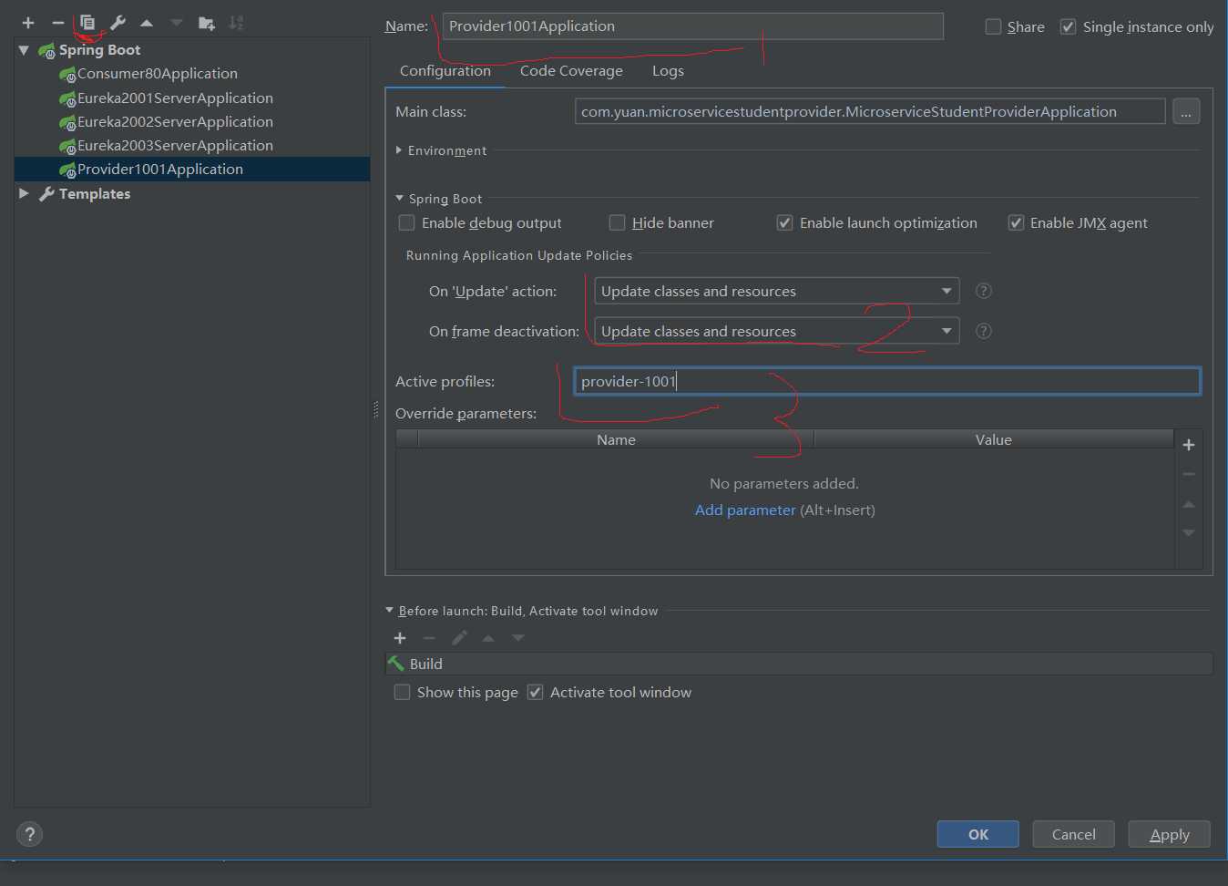Show help for On frame deactivation
1228x886 pixels.
(984, 331)
